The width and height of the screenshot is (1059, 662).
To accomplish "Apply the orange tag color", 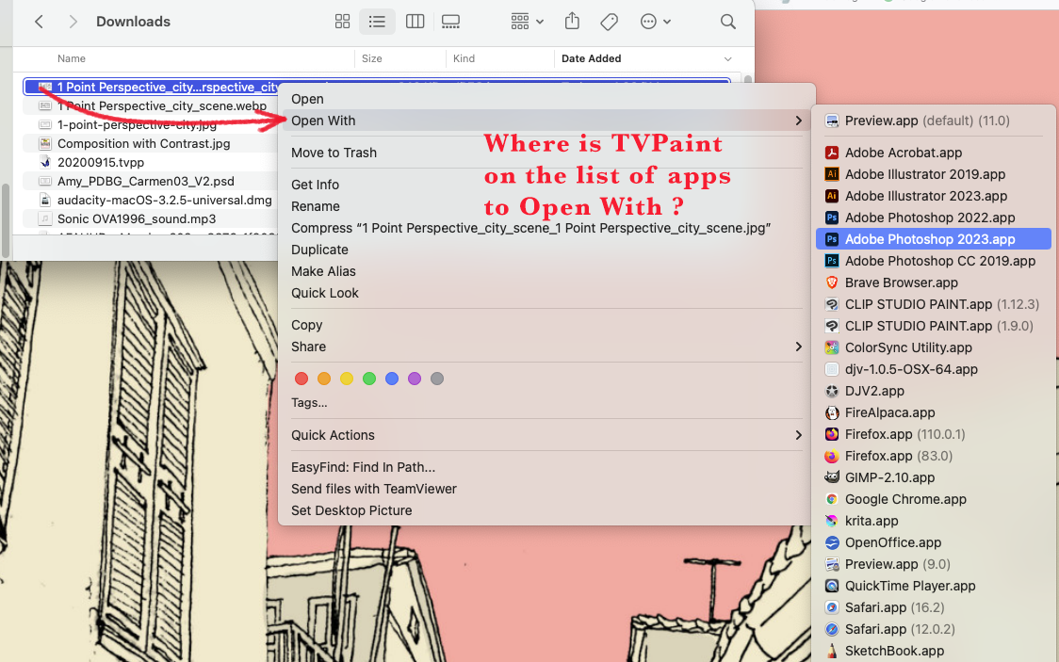I will coord(324,379).
